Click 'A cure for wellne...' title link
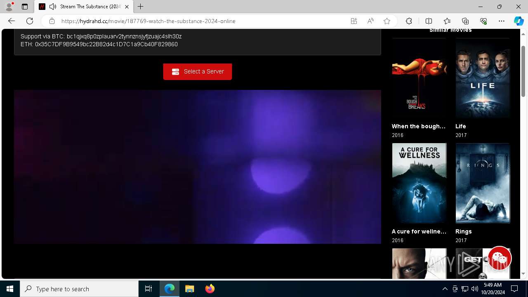This screenshot has height=297, width=528. pos(419,231)
